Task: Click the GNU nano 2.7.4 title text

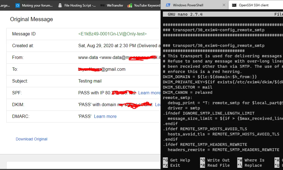Action: (x=185, y=14)
